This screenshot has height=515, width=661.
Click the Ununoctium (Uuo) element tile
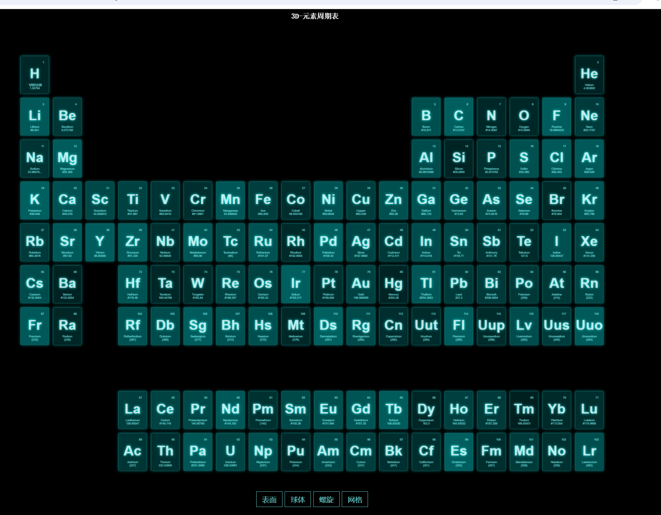coord(589,326)
